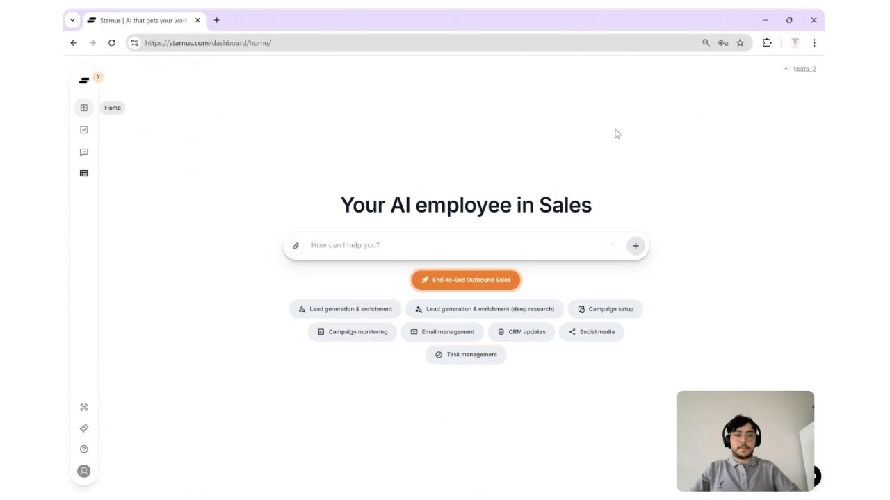Viewport: 890px width, 500px height.
Task: Choose the Campaign monitoring chip
Action: (353, 332)
